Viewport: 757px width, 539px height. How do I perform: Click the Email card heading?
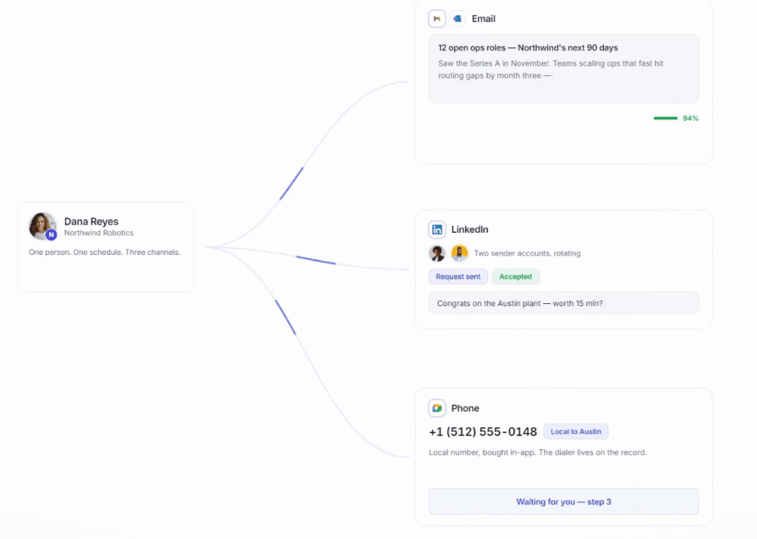click(x=483, y=19)
